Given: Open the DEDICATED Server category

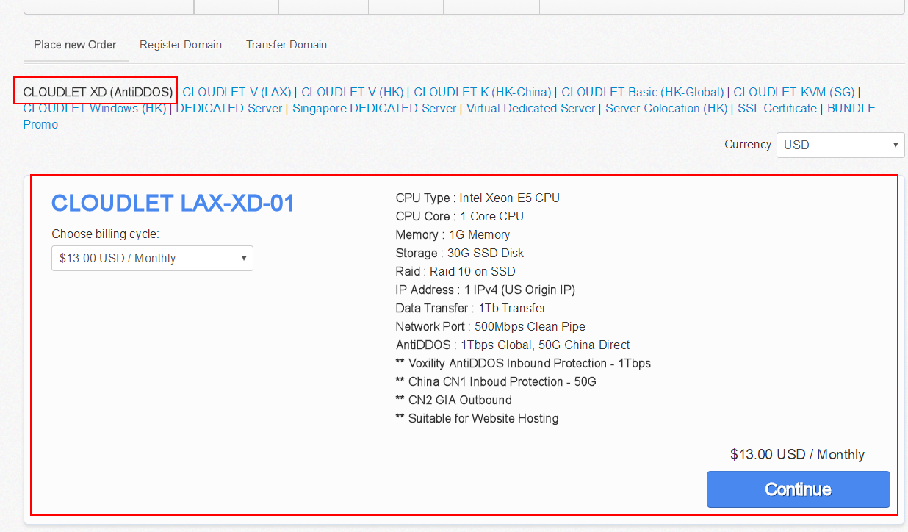Looking at the screenshot, I should [x=229, y=108].
